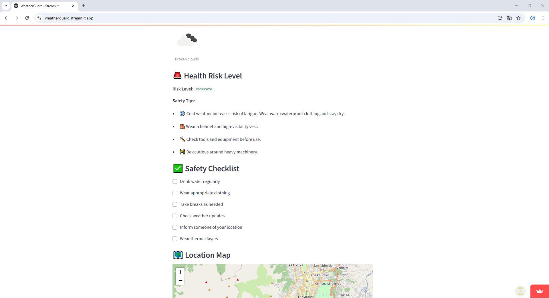Open the translate page icon
Viewport: 549px width, 298px height.
tap(509, 18)
